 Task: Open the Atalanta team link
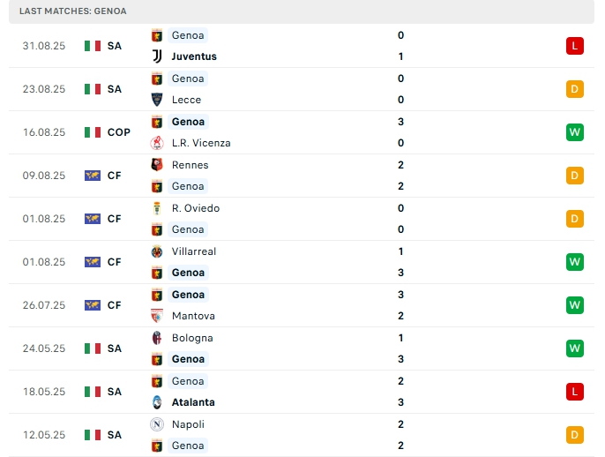pyautogui.click(x=193, y=402)
